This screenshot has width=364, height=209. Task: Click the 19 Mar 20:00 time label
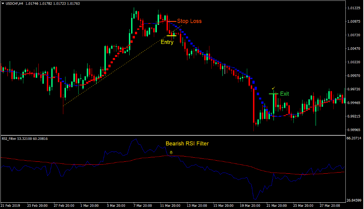point(250,206)
